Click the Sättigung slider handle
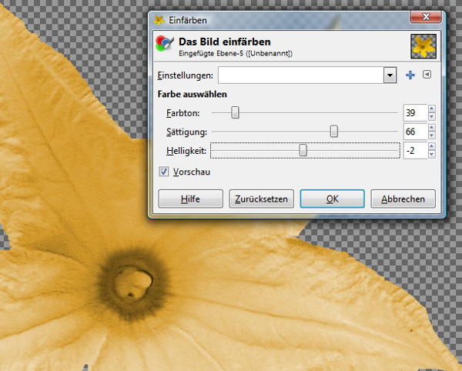 [x=334, y=132]
